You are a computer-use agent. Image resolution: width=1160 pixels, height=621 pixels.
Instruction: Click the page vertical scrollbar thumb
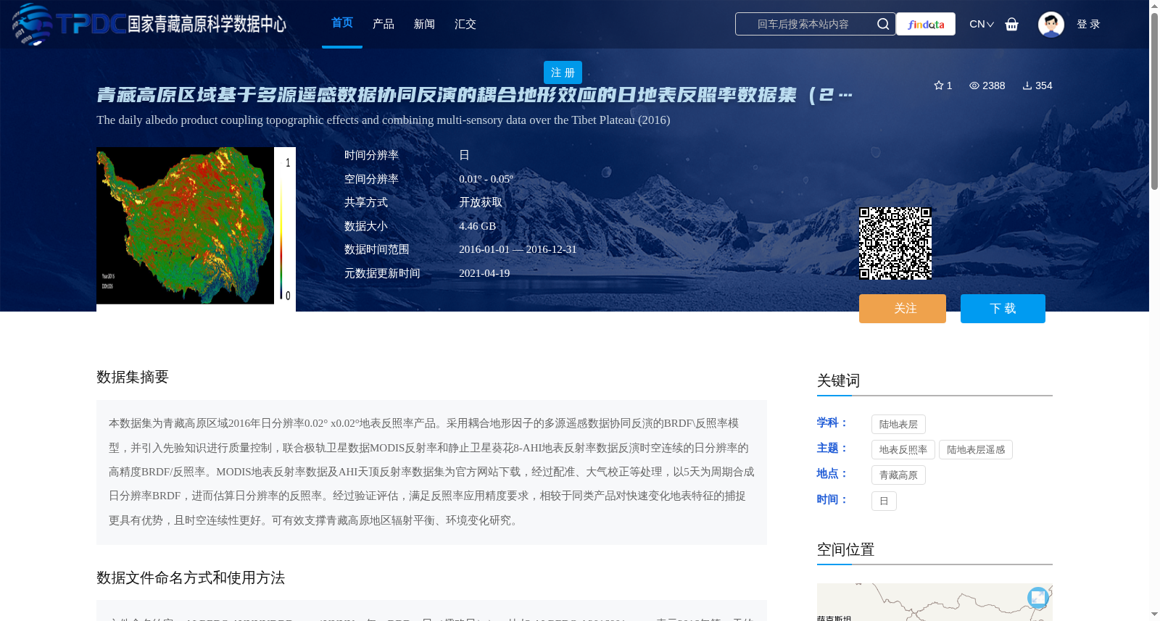pyautogui.click(x=1154, y=100)
